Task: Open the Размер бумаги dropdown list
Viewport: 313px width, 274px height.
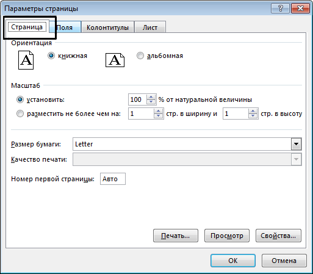Action: point(296,144)
